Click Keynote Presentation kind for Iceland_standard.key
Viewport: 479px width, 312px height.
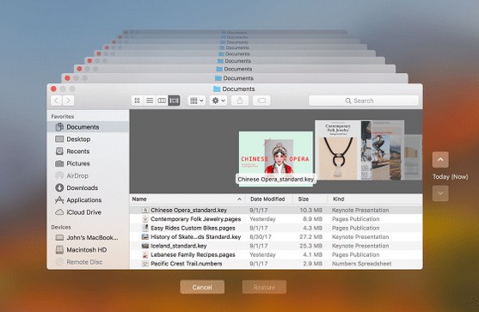(360, 246)
